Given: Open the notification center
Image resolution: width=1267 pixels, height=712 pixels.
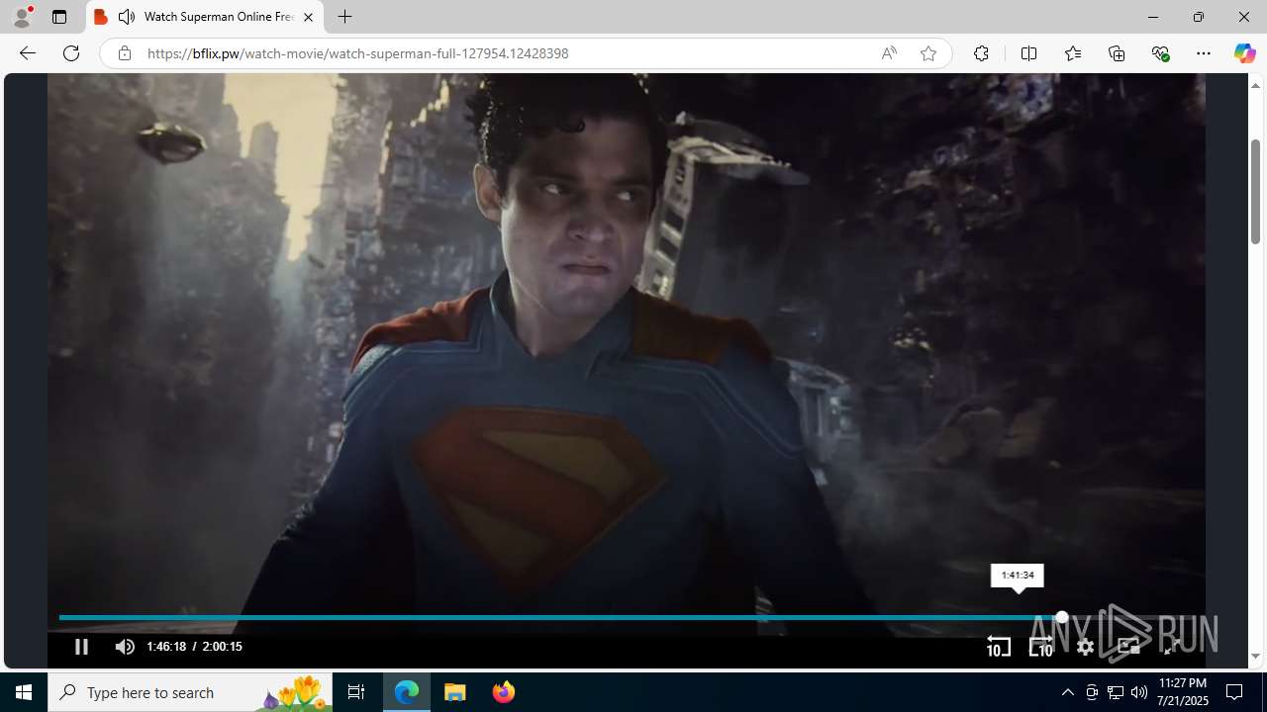Looking at the screenshot, I should pyautogui.click(x=1235, y=692).
